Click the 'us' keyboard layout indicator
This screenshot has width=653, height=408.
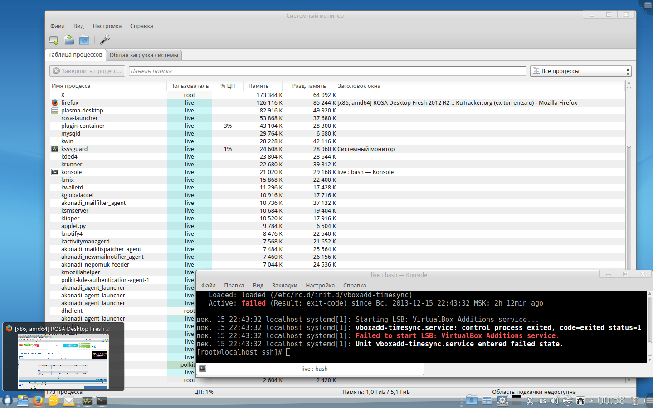(x=542, y=401)
